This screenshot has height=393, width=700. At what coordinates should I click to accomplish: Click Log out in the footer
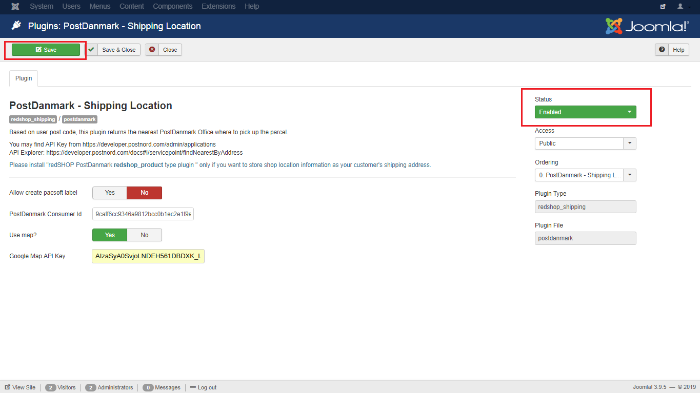[x=203, y=387]
